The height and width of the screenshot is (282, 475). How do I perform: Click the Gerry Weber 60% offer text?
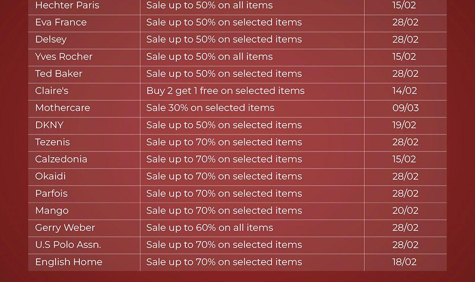(209, 227)
